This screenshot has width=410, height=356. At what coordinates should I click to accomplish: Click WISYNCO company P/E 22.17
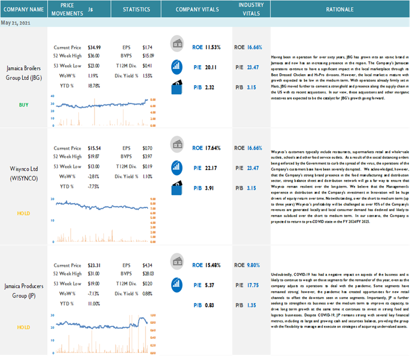(x=211, y=168)
